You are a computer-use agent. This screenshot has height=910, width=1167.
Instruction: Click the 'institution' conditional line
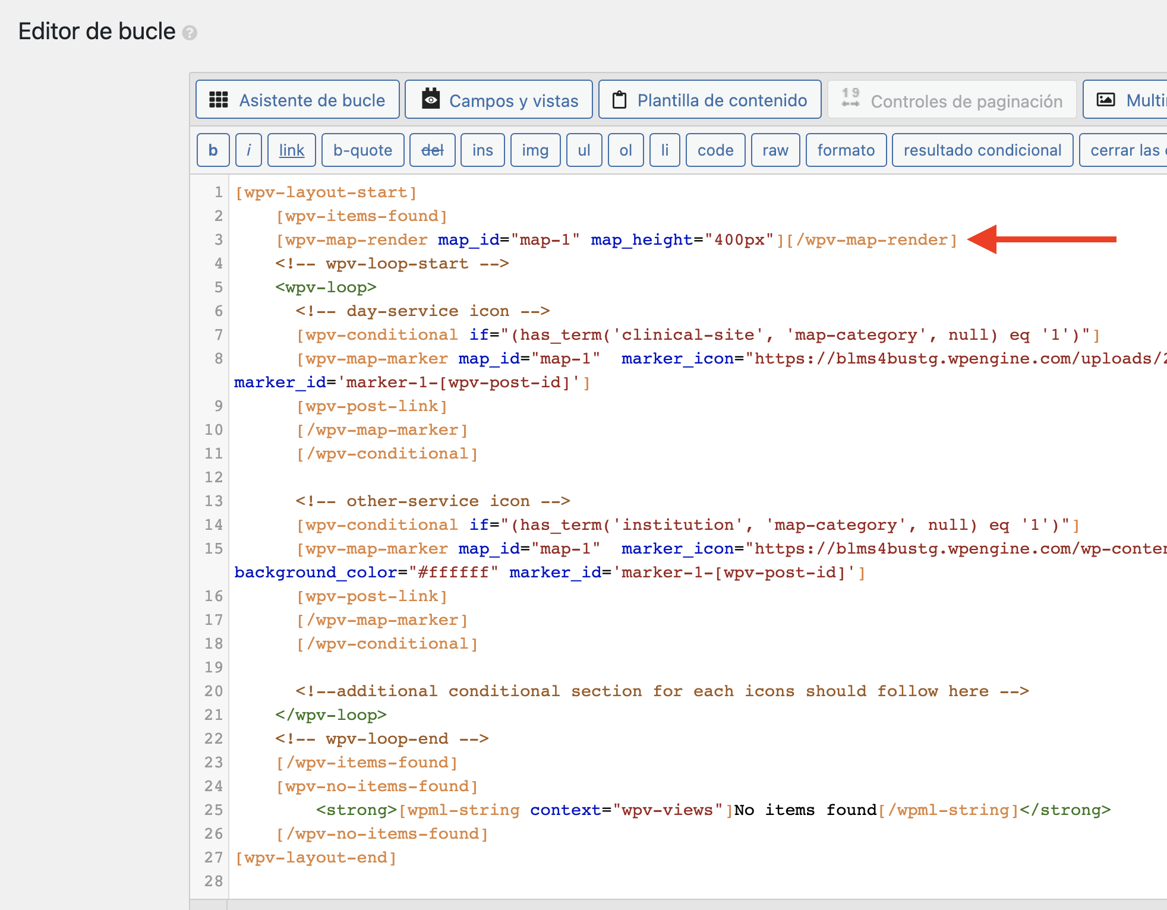(x=688, y=525)
